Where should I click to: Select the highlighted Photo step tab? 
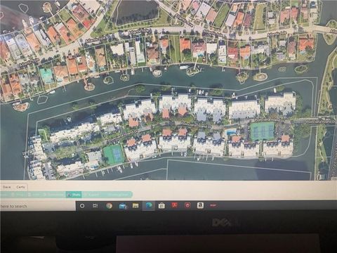pyautogui.click(x=74, y=194)
